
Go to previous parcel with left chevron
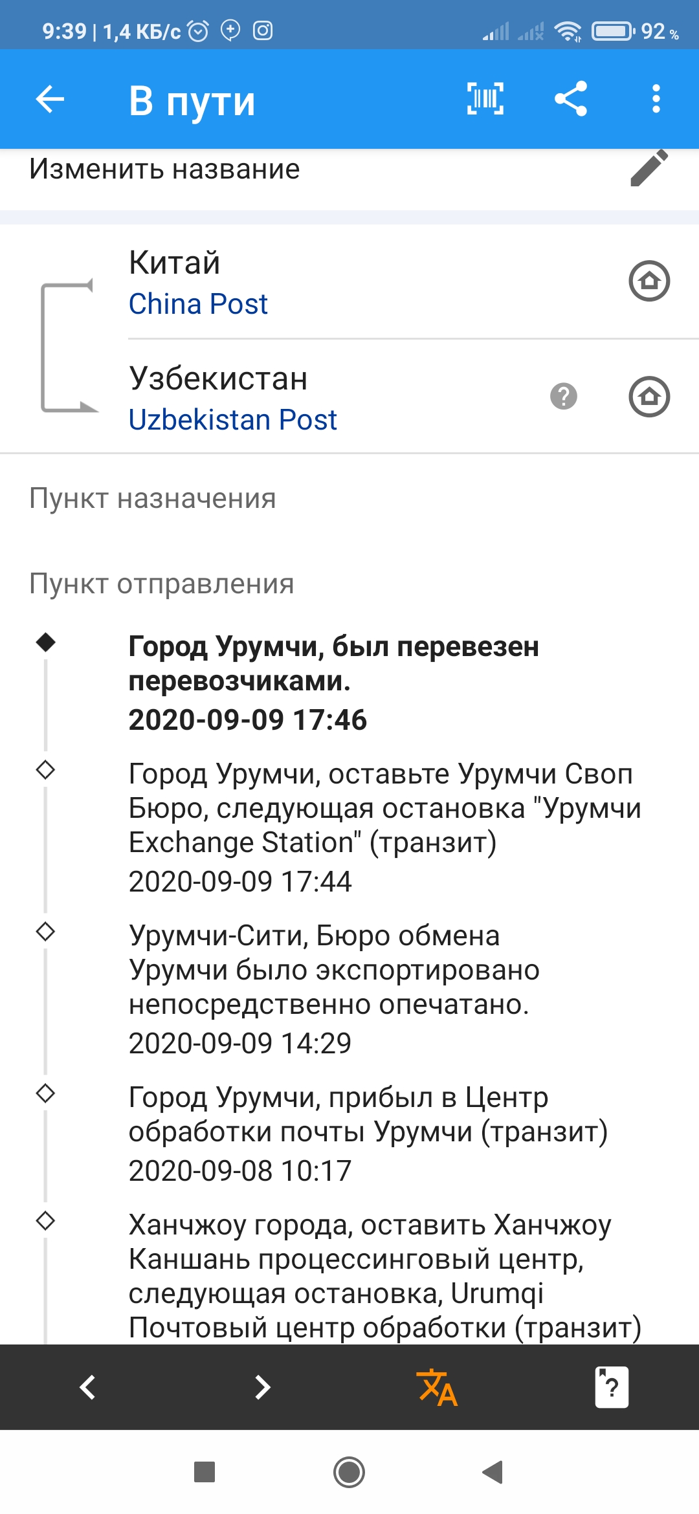click(87, 1387)
